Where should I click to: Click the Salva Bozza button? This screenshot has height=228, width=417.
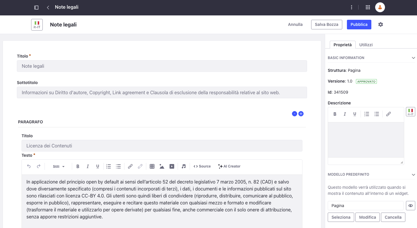tap(326, 24)
